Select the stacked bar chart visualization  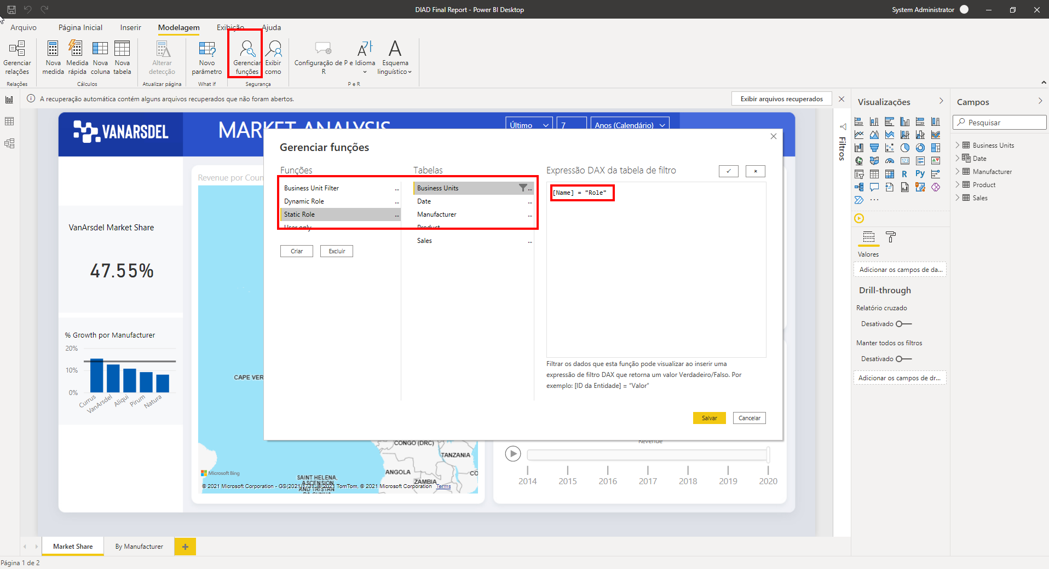point(859,121)
